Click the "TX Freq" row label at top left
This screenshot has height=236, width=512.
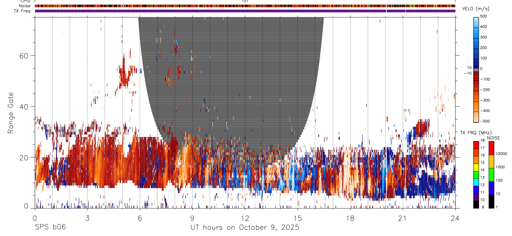click(22, 11)
